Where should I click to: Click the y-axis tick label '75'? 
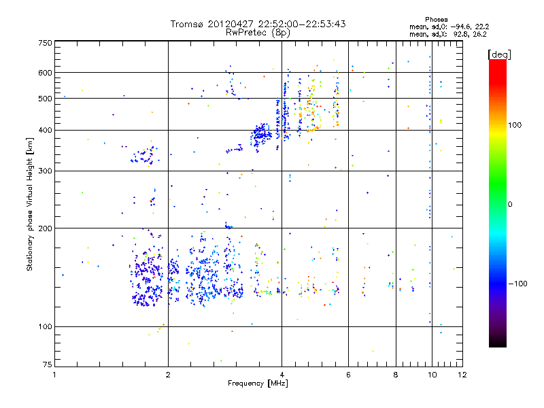click(48, 364)
